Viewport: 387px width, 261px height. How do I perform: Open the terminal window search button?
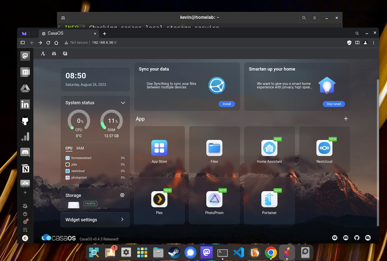(x=304, y=18)
